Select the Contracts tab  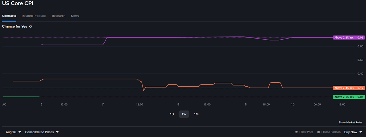tap(9, 16)
